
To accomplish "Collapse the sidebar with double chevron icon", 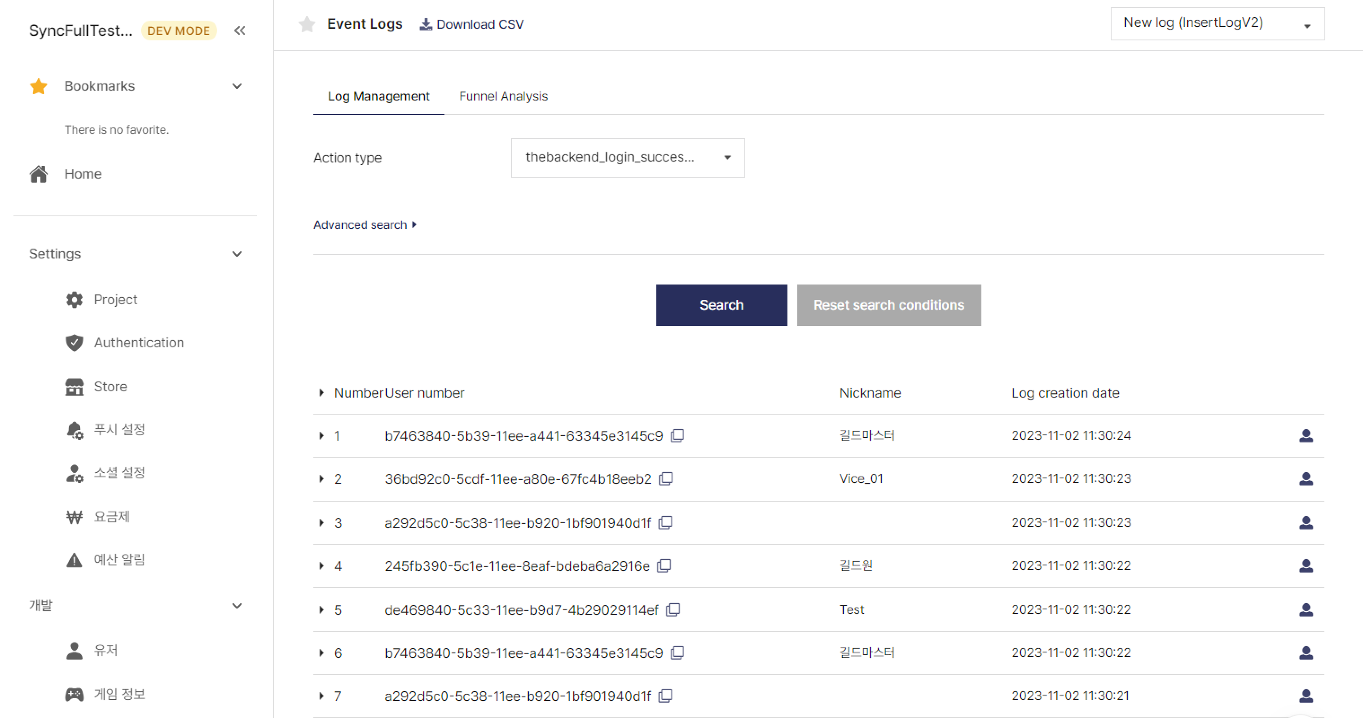I will (x=240, y=31).
